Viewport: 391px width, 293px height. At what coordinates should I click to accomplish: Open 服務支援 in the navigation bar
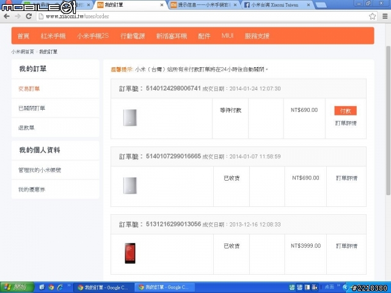coord(257,36)
